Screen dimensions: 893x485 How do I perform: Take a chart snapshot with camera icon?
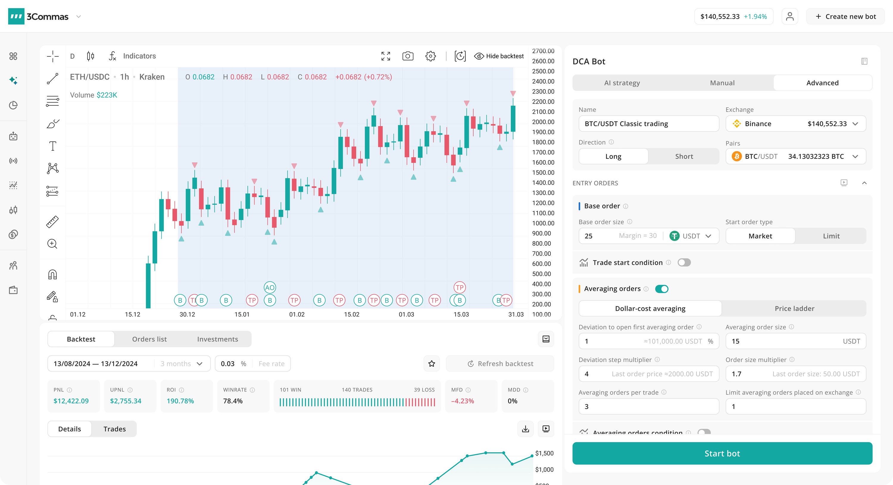click(408, 56)
